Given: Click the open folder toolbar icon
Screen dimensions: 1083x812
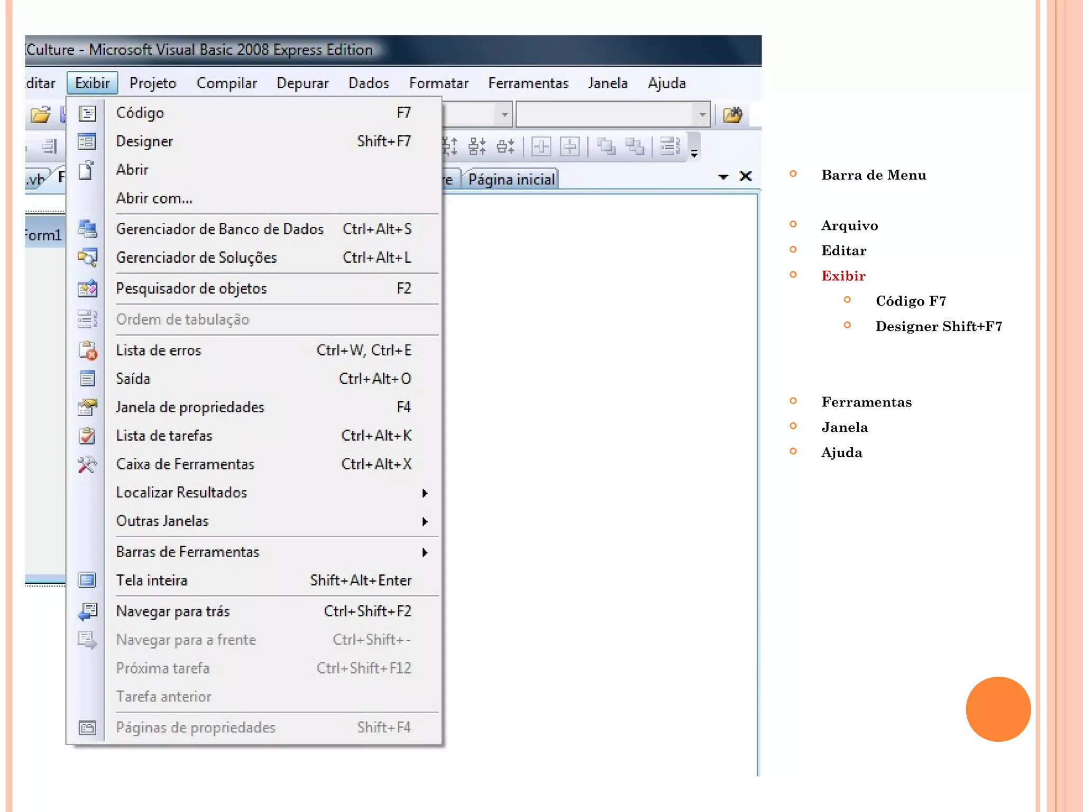Looking at the screenshot, I should pos(41,114).
